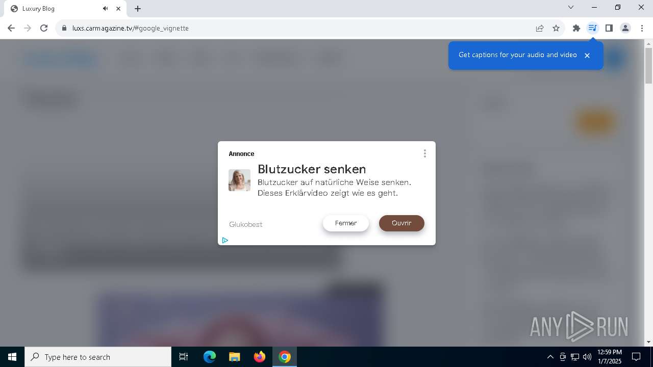Screen dimensions: 653x367
Task: Click the AdChoices triangle icon
Action: pyautogui.click(x=225, y=240)
